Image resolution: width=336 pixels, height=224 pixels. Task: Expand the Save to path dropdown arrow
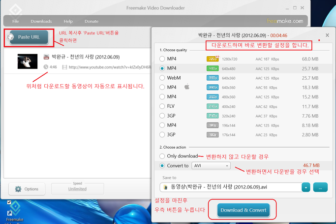306,188
